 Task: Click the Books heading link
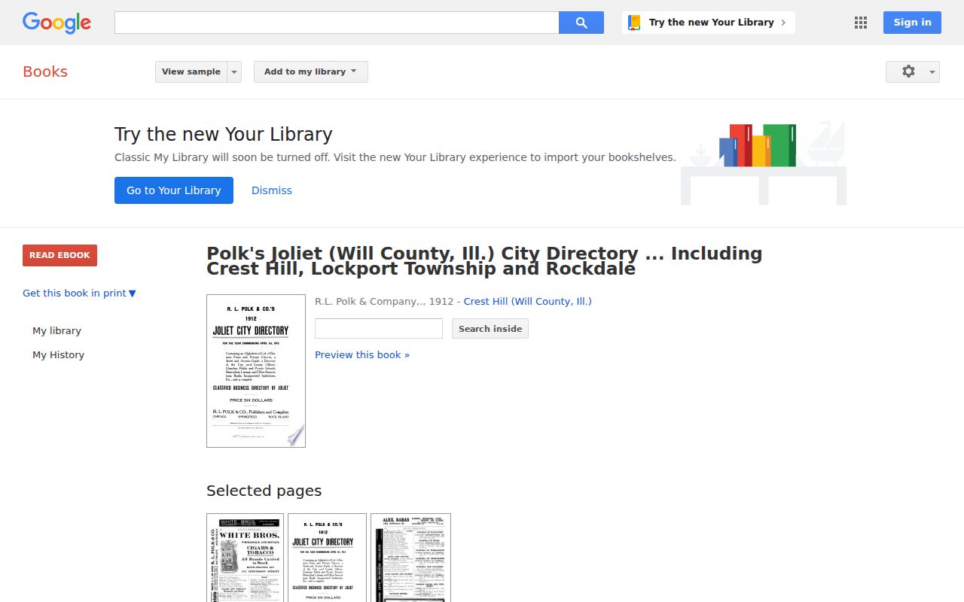(45, 71)
